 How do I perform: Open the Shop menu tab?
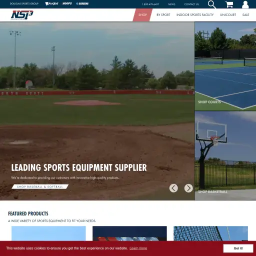pyautogui.click(x=142, y=15)
